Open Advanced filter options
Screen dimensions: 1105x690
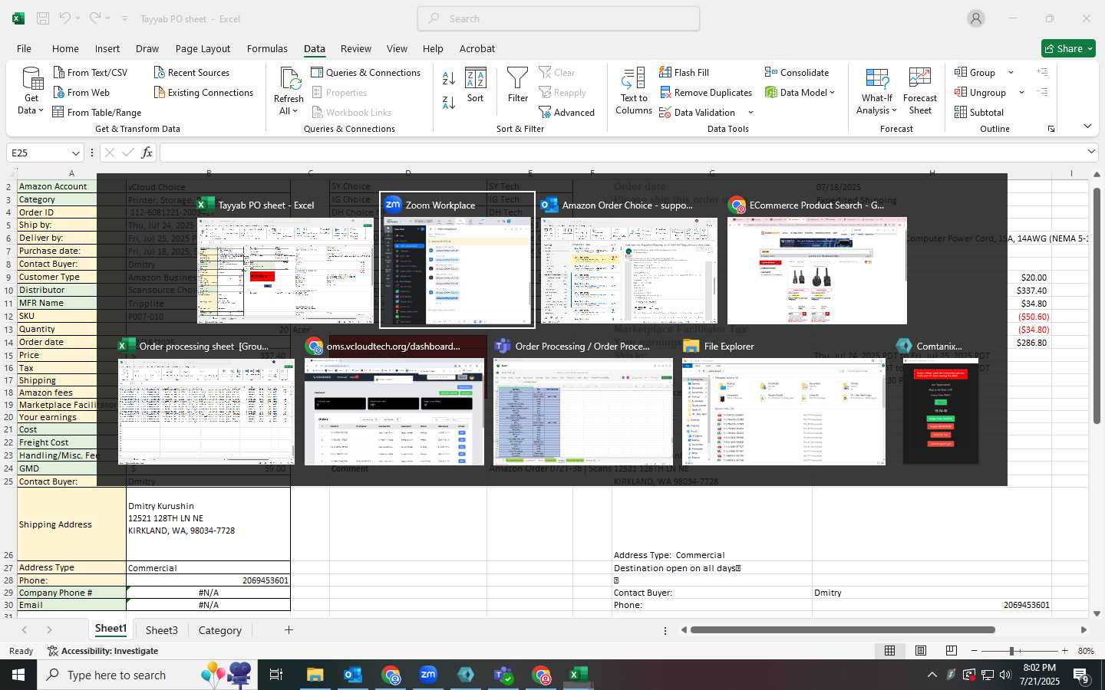pos(567,112)
